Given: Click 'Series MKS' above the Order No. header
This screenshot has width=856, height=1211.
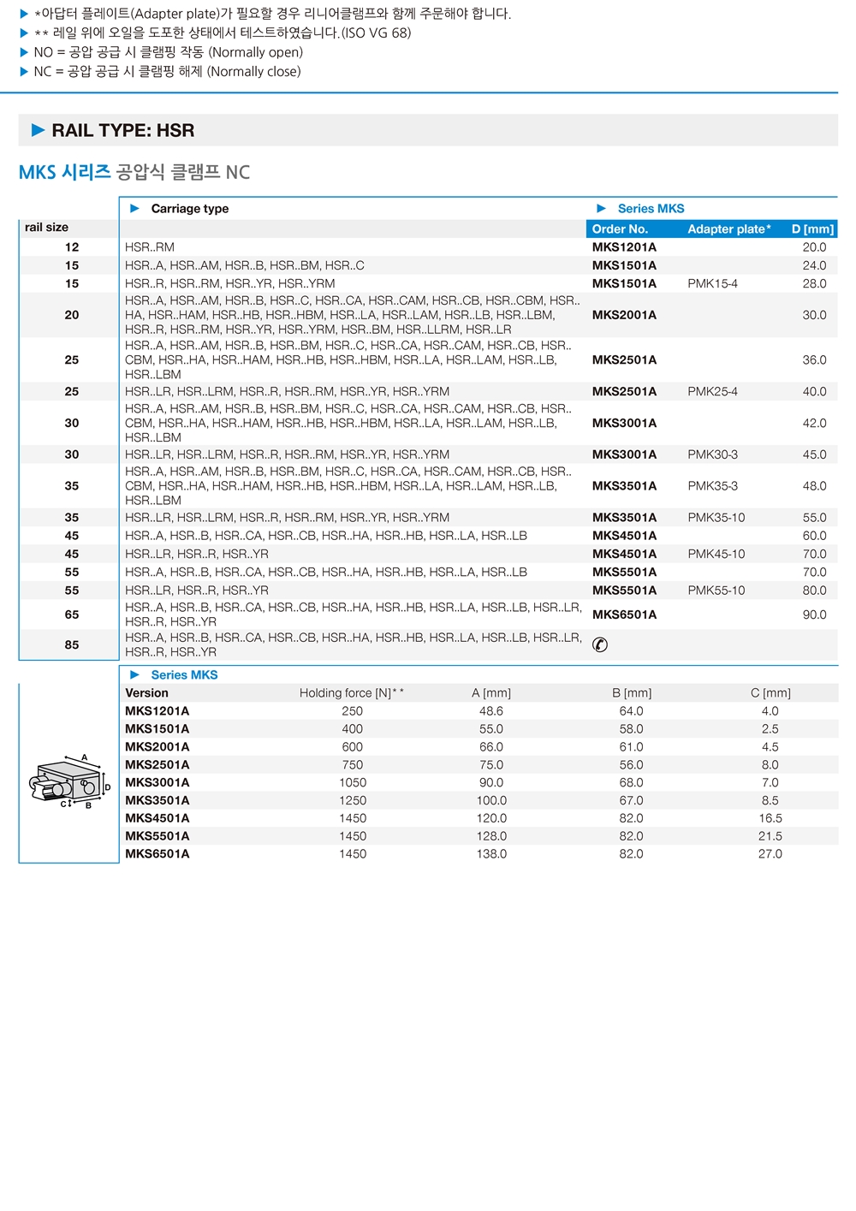Looking at the screenshot, I should point(651,209).
